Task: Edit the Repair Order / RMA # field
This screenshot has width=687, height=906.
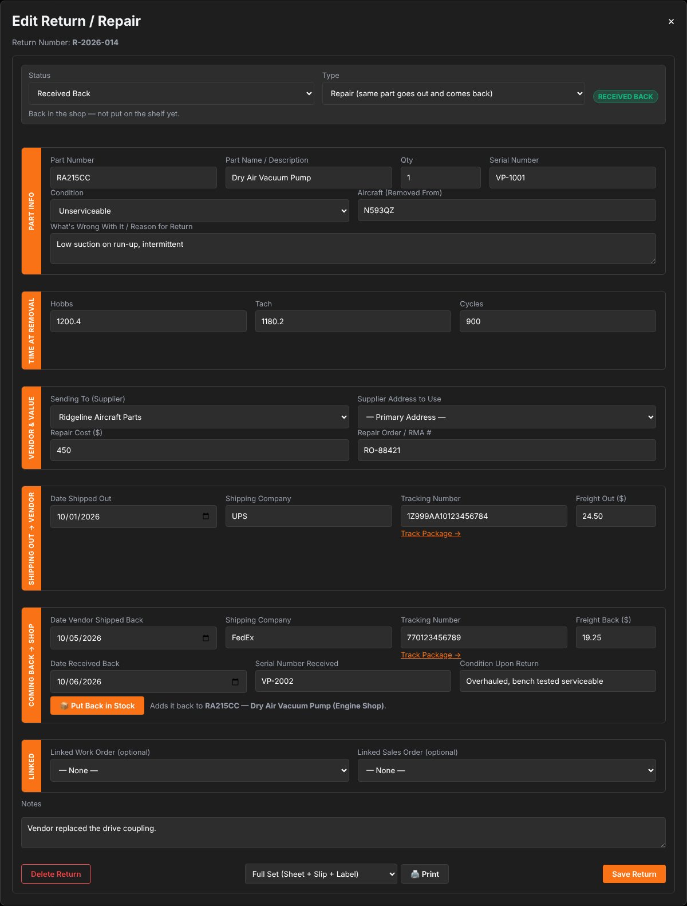Action: tap(507, 450)
